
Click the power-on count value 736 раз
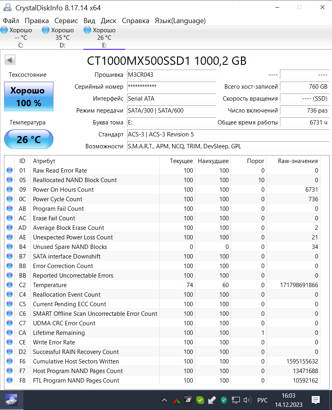305,110
